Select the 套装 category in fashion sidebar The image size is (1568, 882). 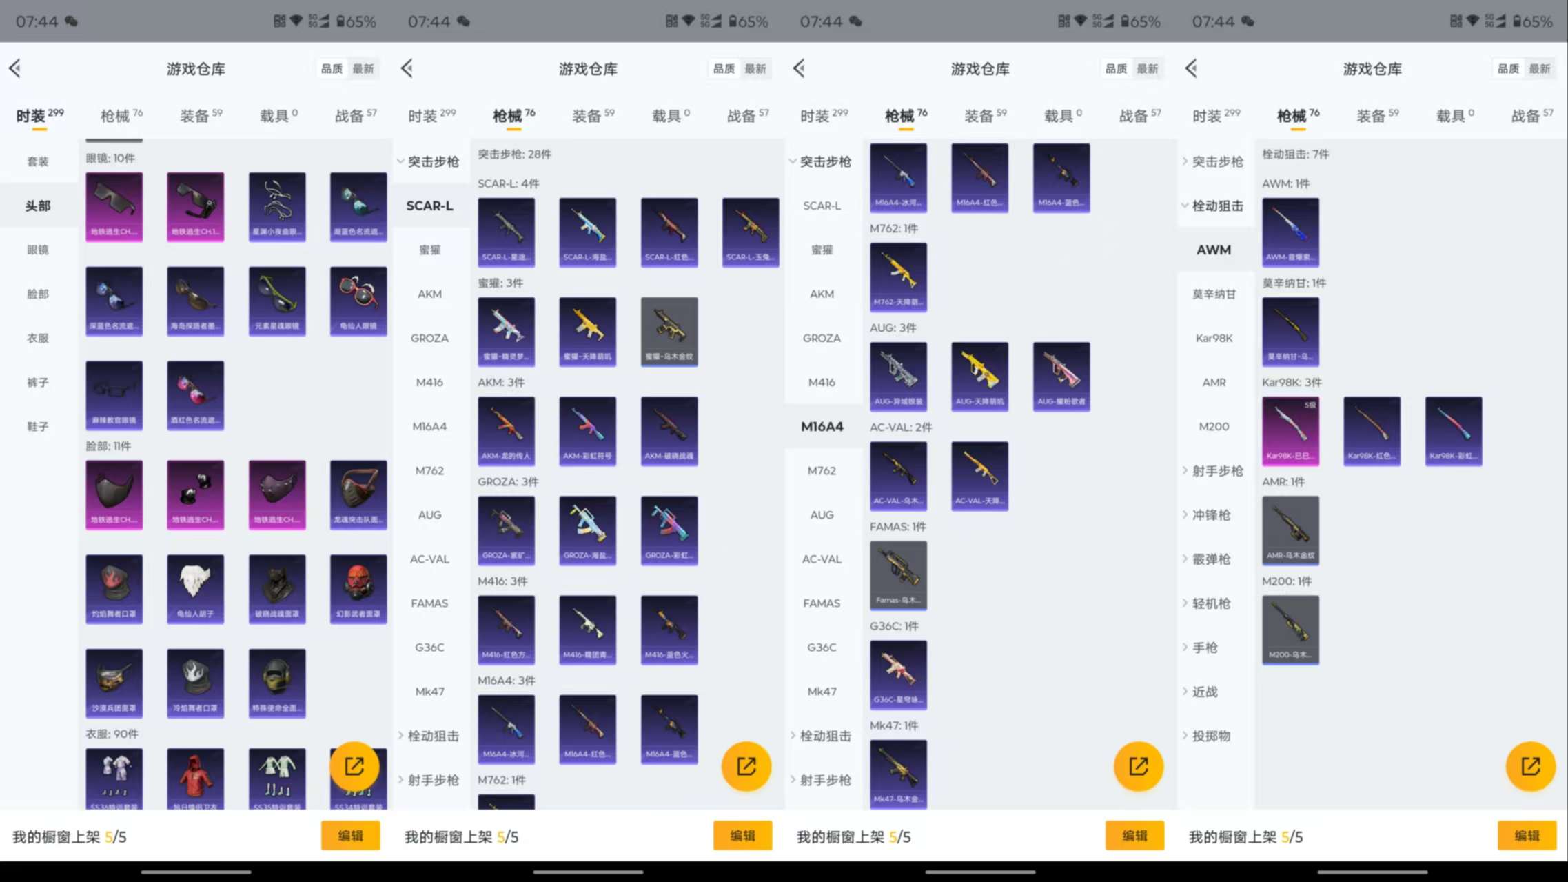click(x=38, y=161)
